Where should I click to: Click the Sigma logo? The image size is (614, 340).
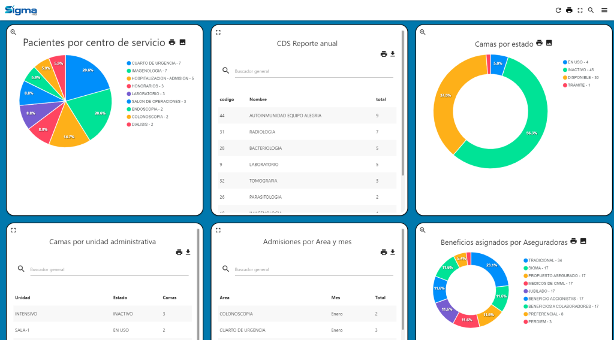(21, 10)
